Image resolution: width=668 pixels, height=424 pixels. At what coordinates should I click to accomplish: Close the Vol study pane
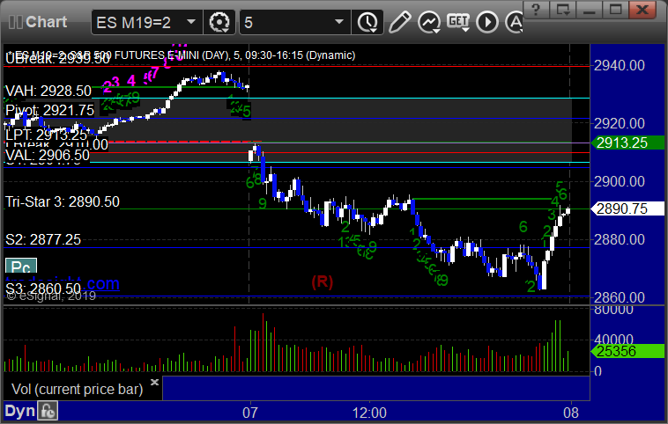click(x=154, y=382)
